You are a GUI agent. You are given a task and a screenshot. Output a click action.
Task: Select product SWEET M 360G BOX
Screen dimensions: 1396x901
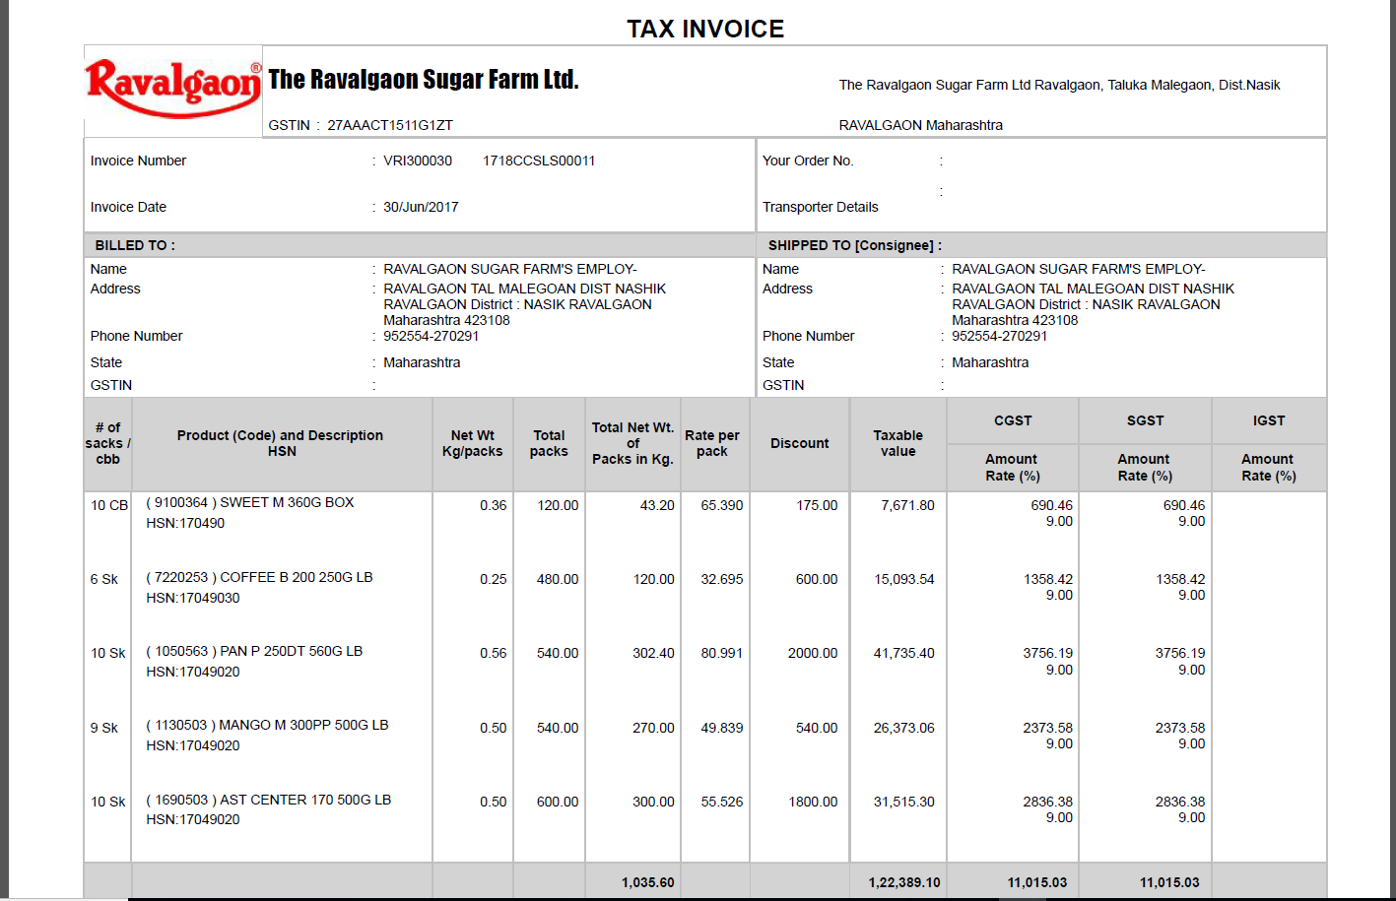287,502
